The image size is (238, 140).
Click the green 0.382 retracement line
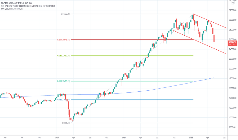132,55
